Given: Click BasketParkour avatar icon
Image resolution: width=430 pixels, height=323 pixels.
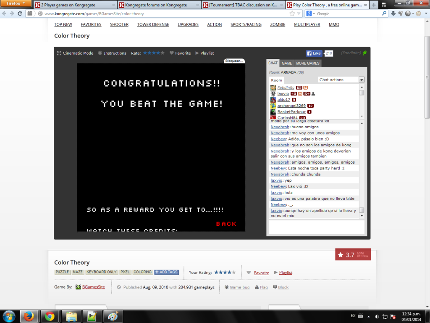Looking at the screenshot, I should (x=273, y=112).
